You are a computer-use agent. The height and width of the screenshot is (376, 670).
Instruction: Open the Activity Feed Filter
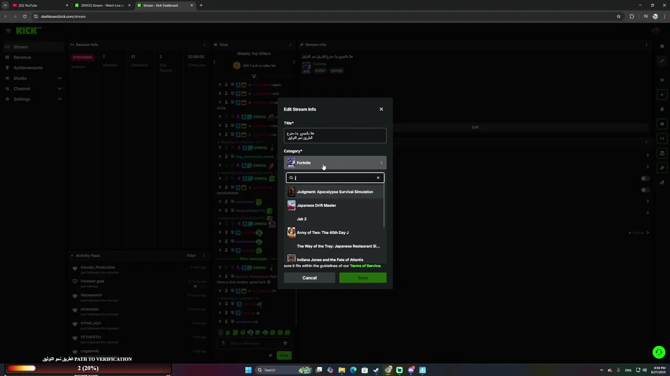click(191, 256)
